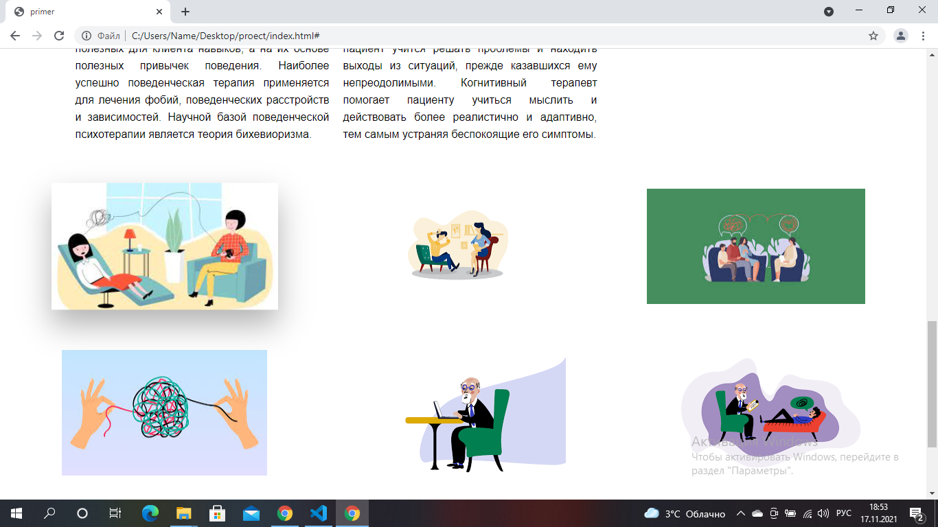
Task: Close the "primer" browser tab
Action: click(160, 12)
